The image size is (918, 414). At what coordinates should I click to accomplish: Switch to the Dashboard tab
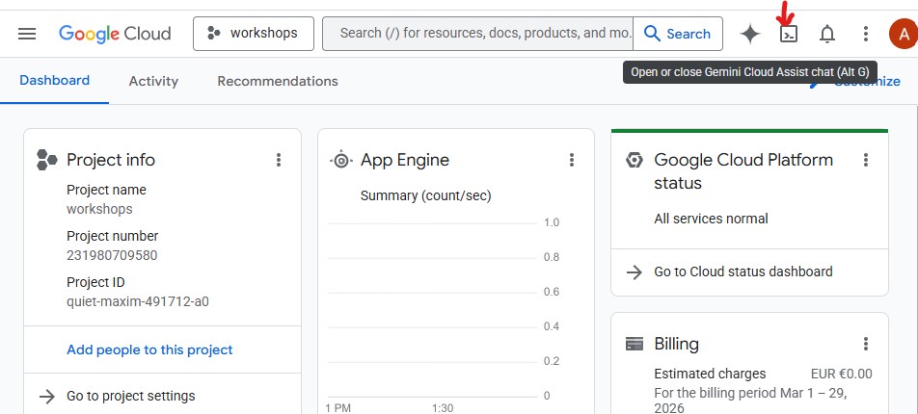54,81
